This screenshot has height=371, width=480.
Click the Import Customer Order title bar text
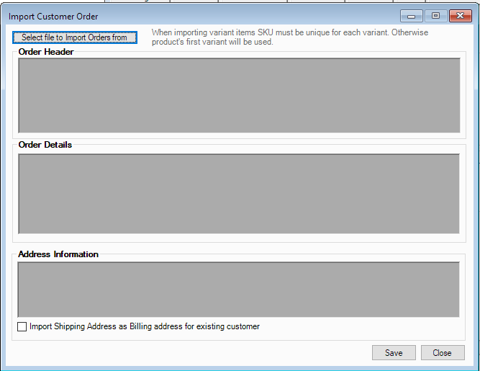click(53, 17)
